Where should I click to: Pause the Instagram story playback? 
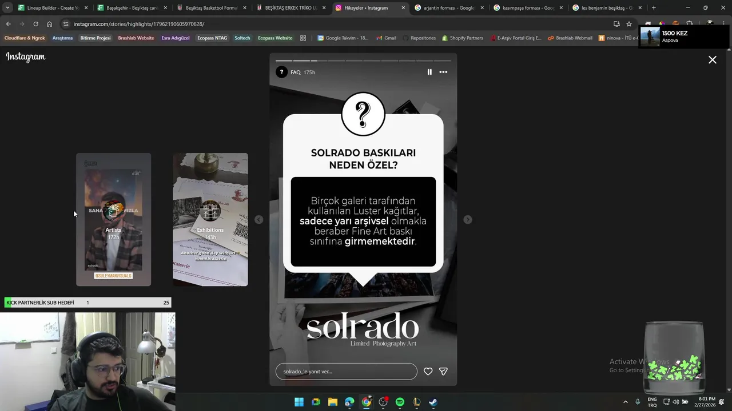coord(429,72)
